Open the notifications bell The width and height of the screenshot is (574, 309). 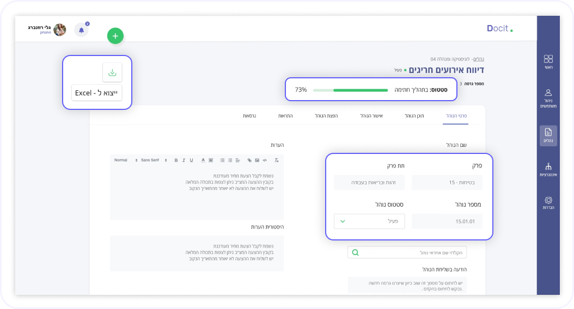[x=82, y=30]
